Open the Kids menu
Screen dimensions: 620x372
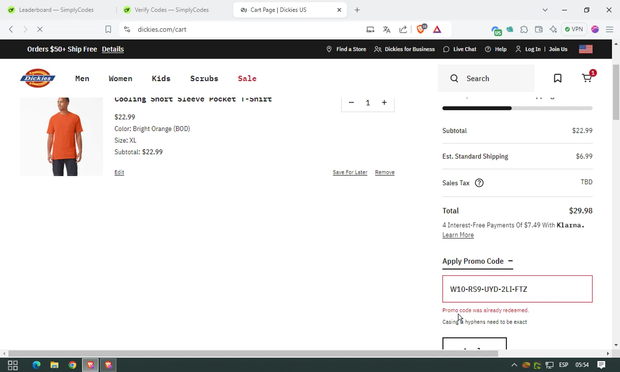(x=161, y=79)
